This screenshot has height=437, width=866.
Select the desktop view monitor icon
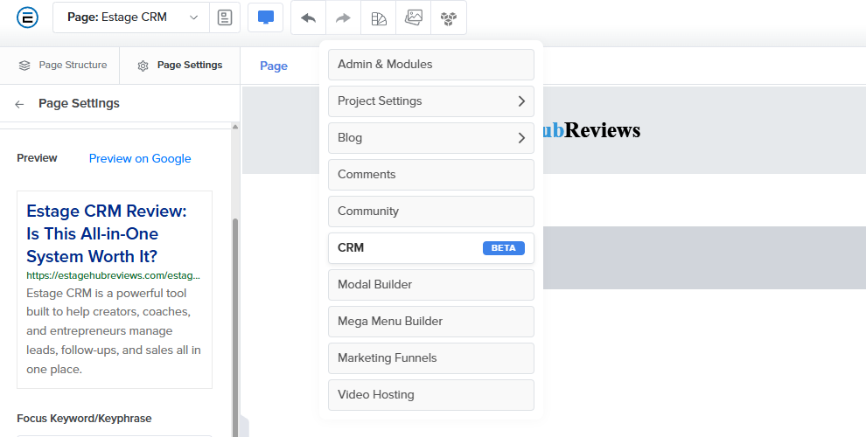(266, 17)
